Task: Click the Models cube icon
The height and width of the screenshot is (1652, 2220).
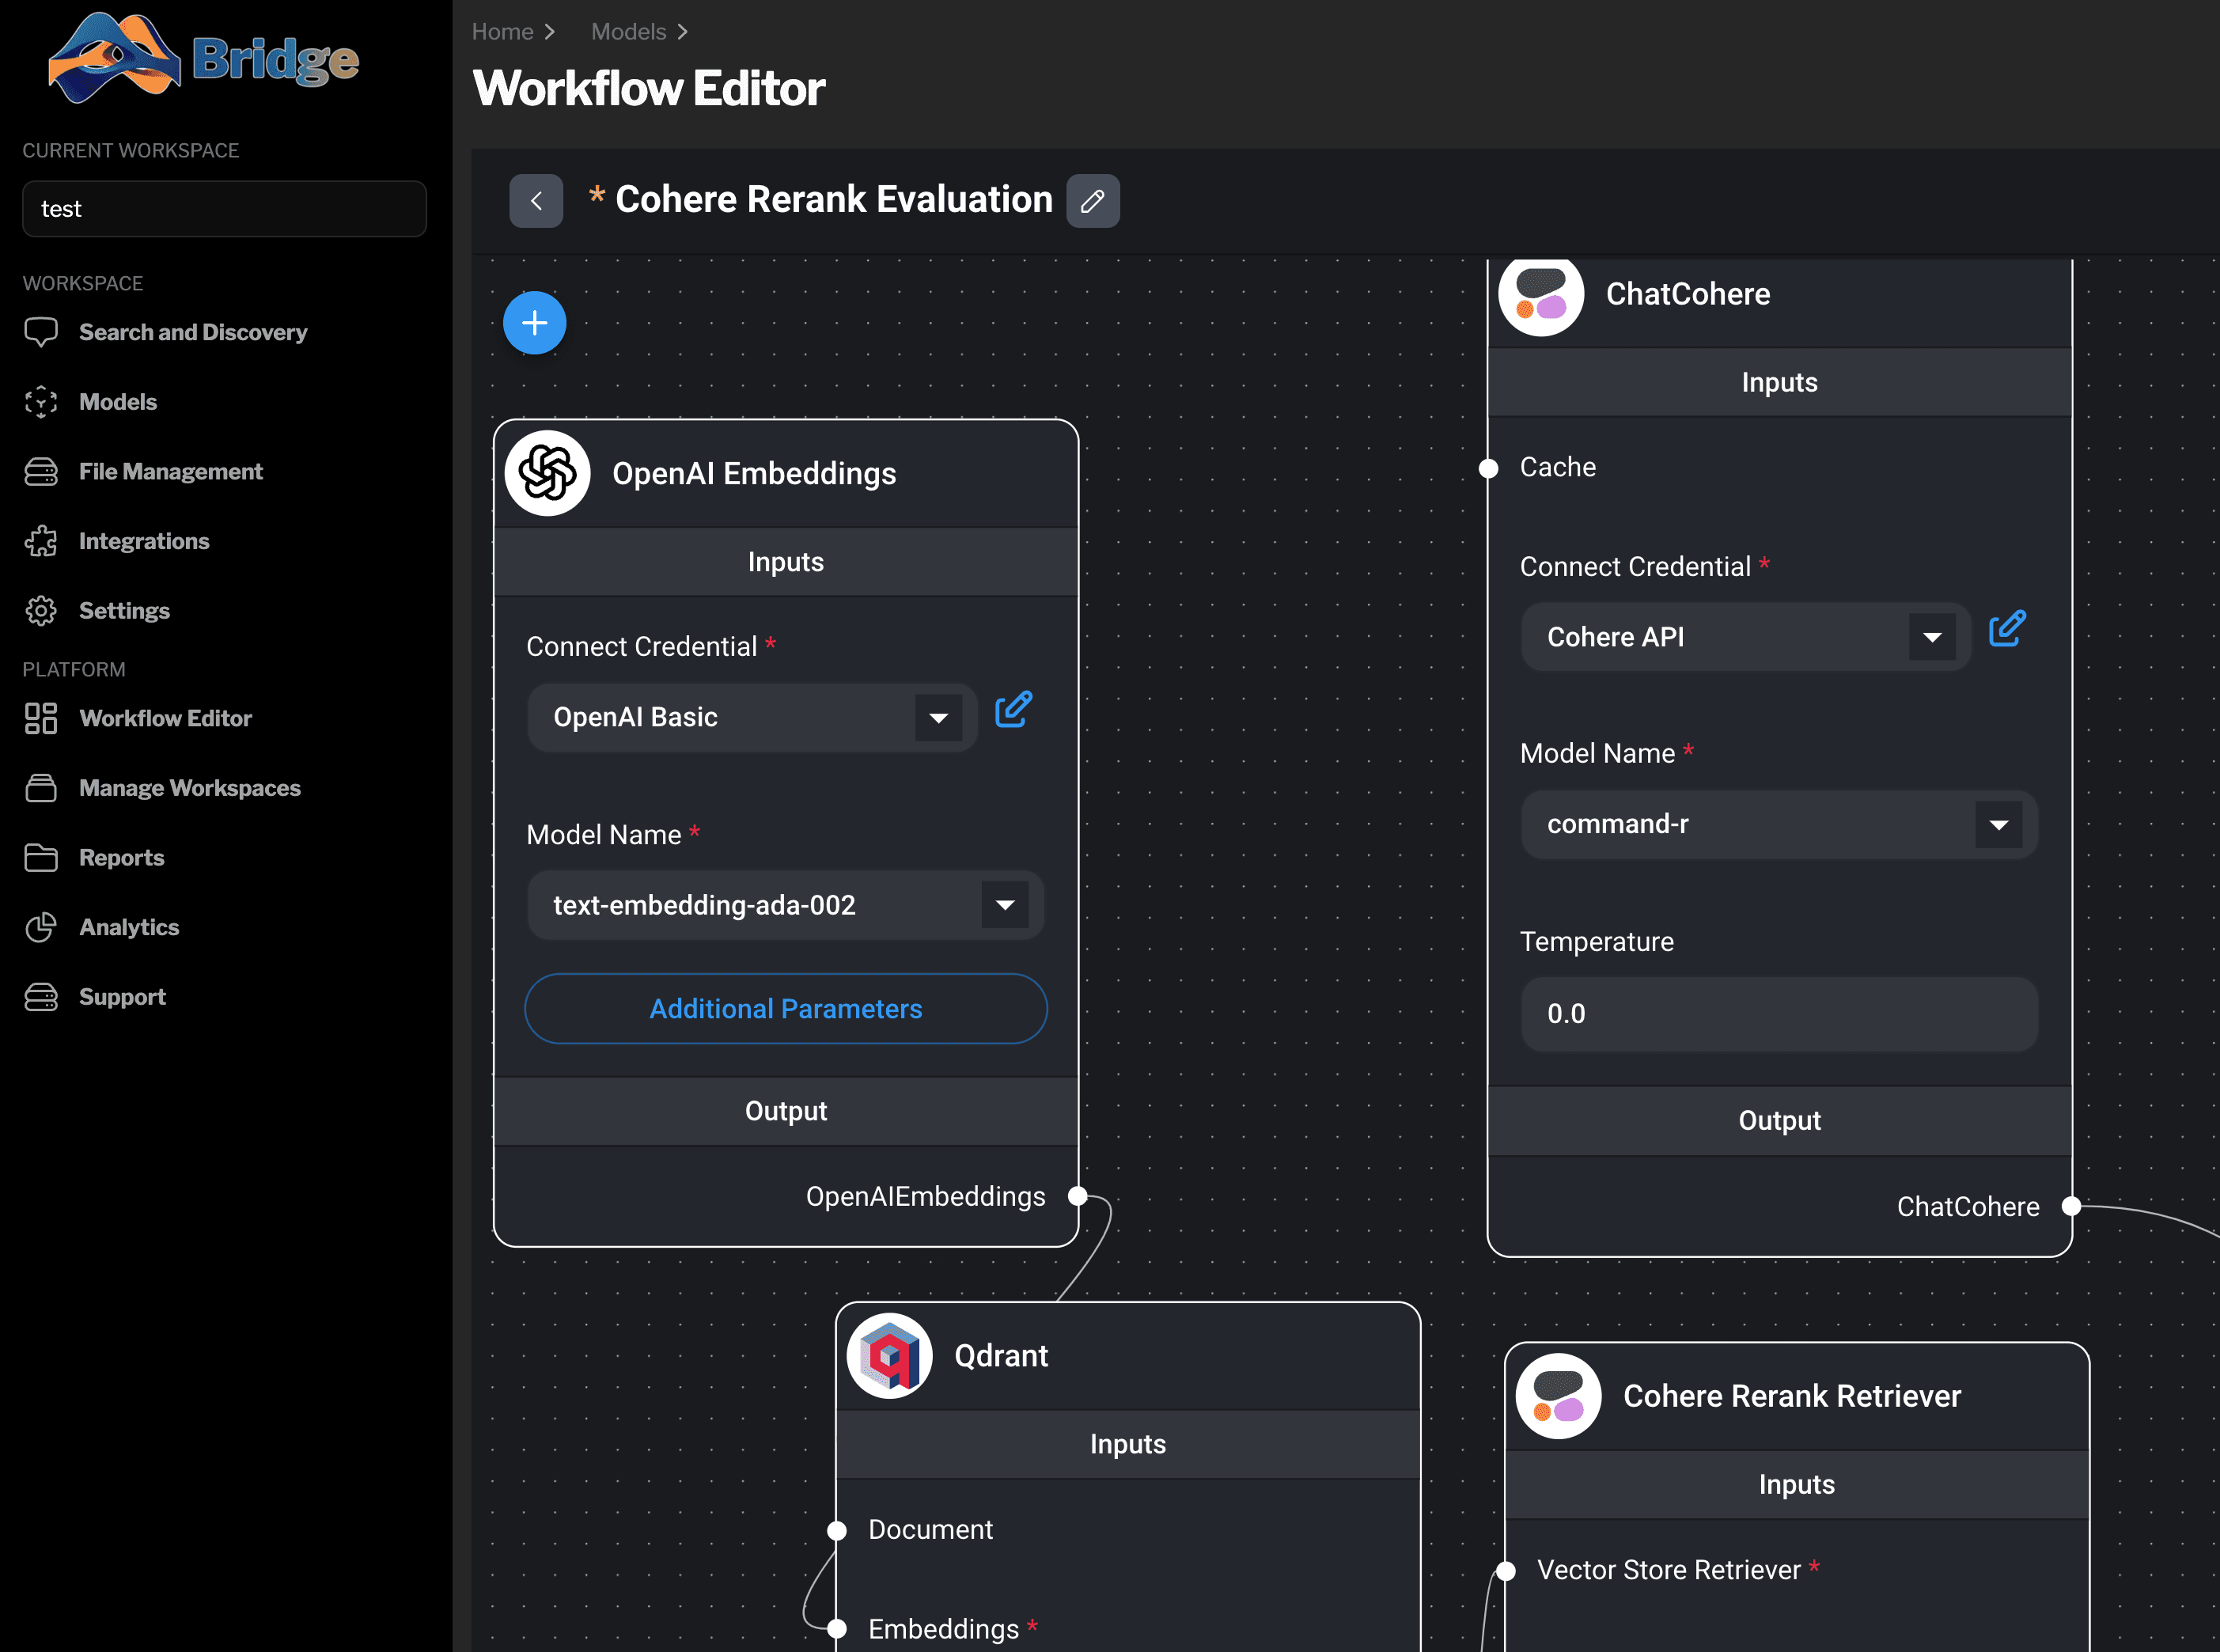Action: coord(41,402)
